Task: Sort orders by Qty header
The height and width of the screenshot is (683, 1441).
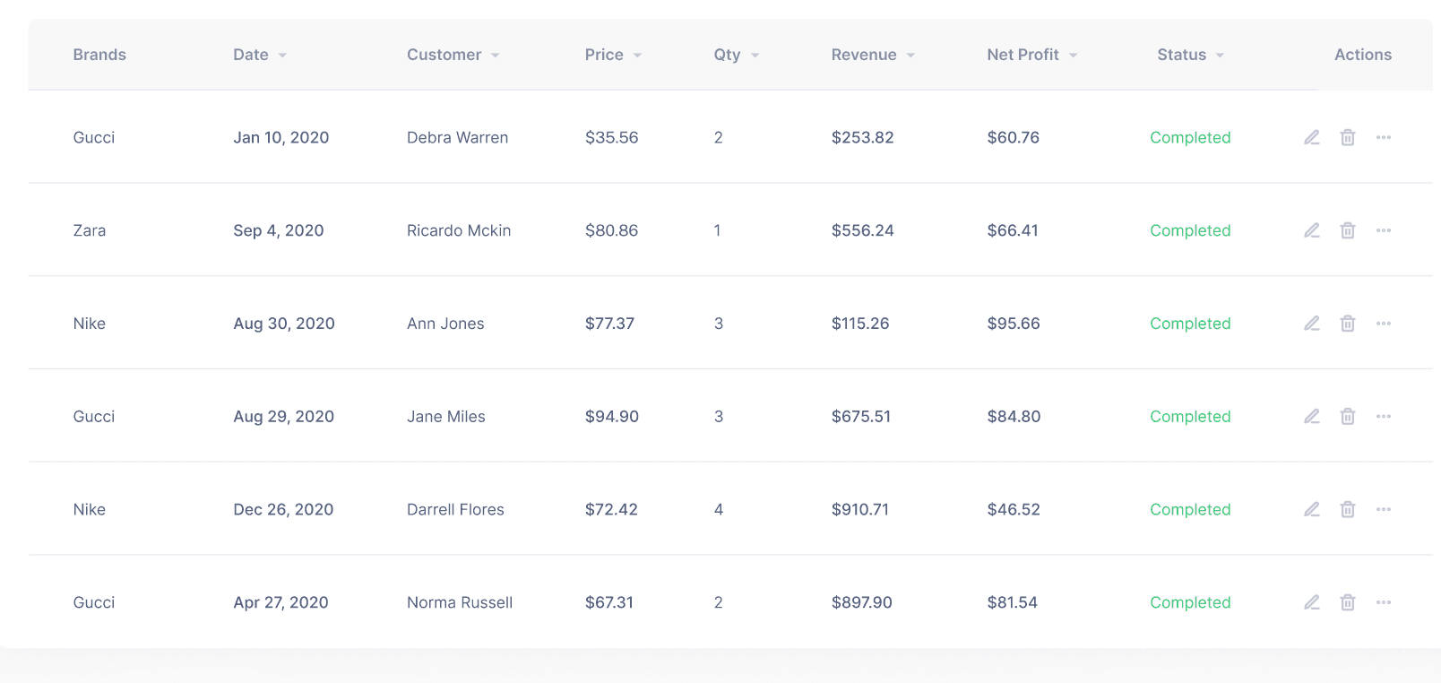Action: point(736,55)
